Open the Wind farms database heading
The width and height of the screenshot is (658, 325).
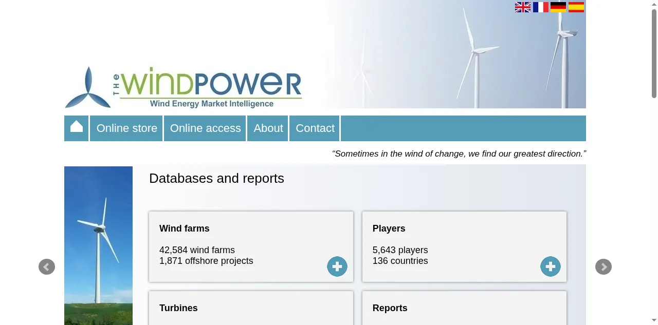pos(185,228)
